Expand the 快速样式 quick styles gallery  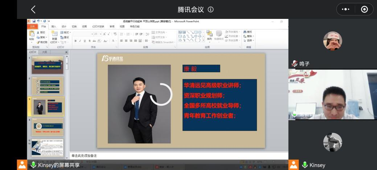click(219, 36)
